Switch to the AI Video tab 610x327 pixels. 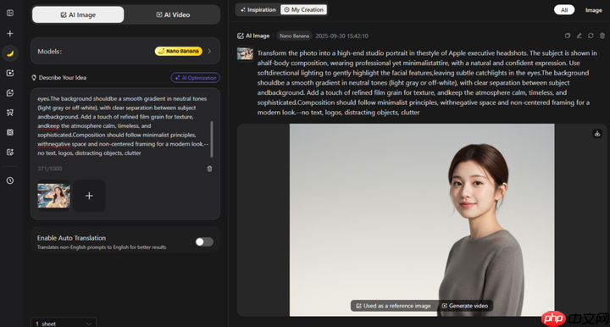click(173, 14)
